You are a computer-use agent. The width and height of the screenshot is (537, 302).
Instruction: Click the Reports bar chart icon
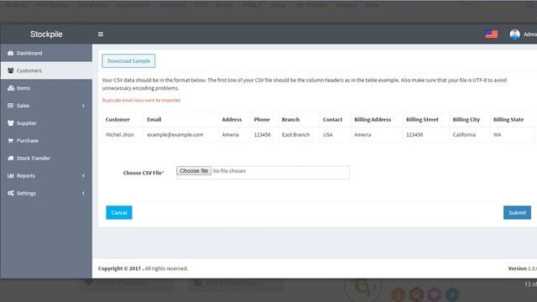point(11,175)
